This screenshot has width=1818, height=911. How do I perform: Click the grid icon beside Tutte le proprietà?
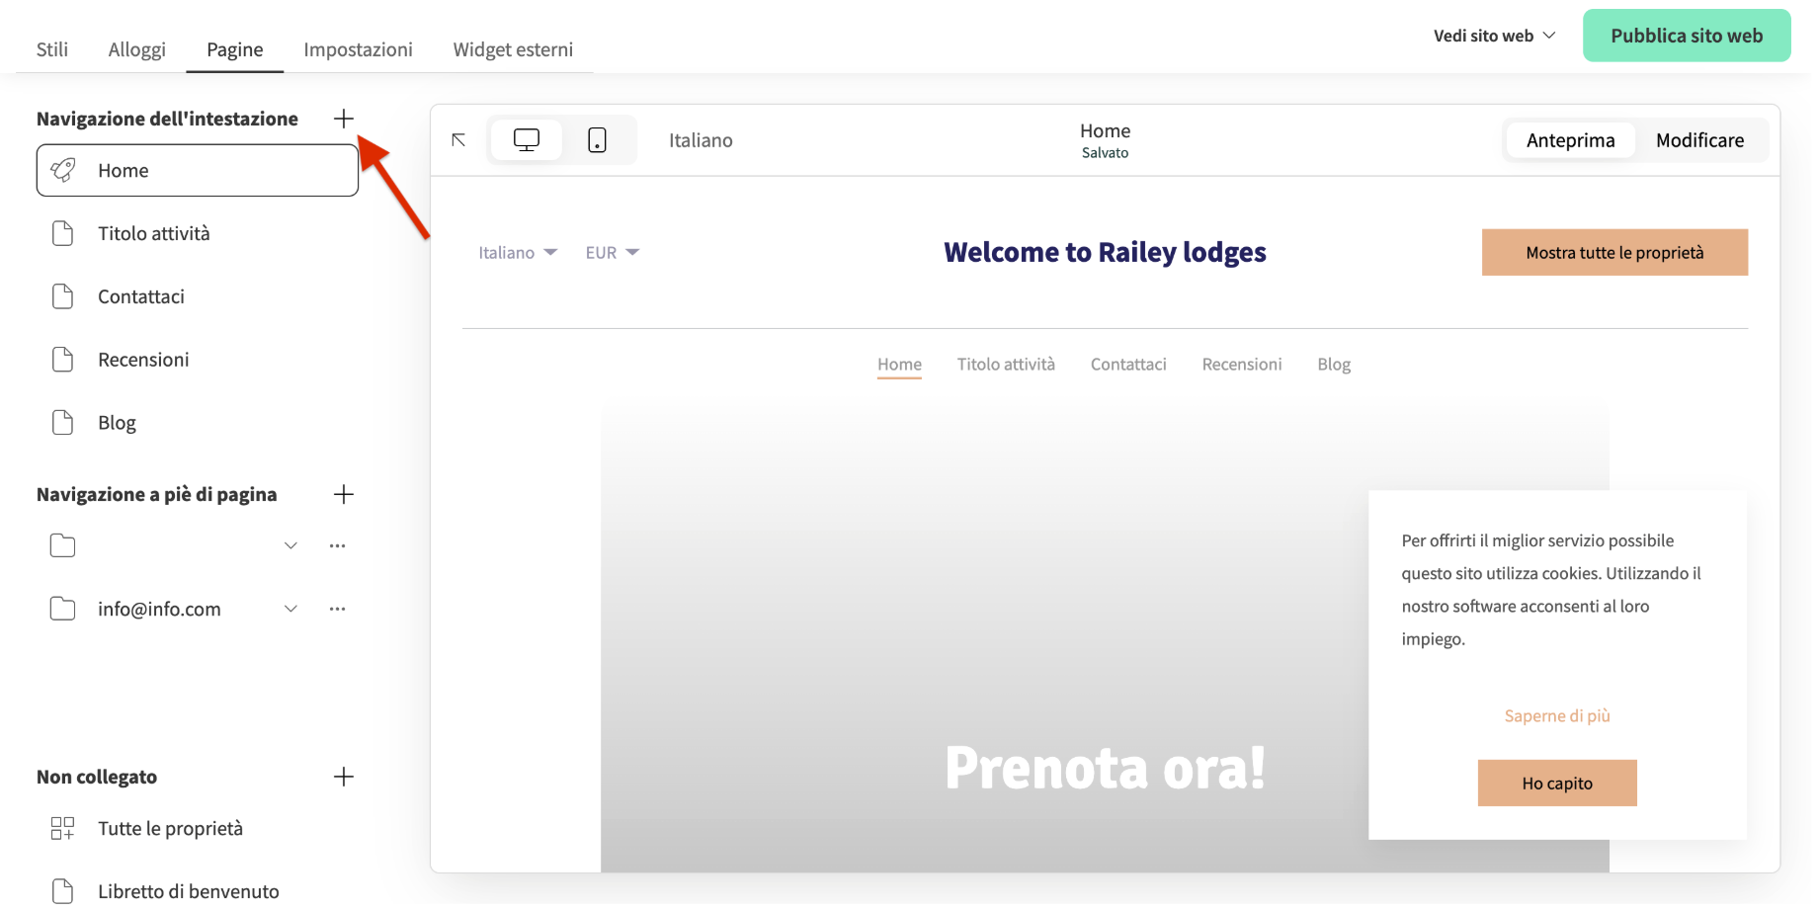tap(62, 828)
